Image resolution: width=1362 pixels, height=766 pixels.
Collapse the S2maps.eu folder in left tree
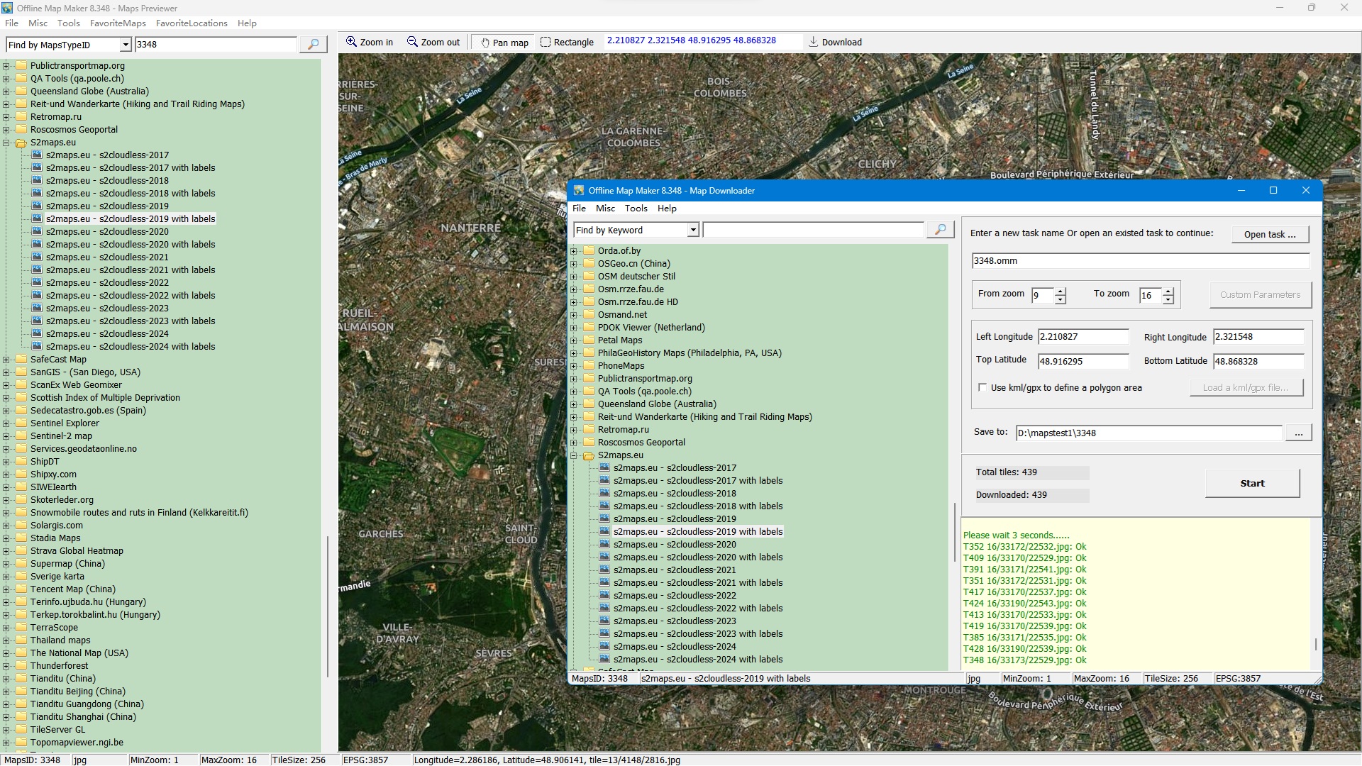tap(6, 143)
